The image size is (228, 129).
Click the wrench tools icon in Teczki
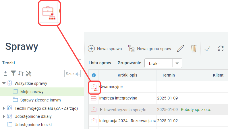tap(28, 74)
